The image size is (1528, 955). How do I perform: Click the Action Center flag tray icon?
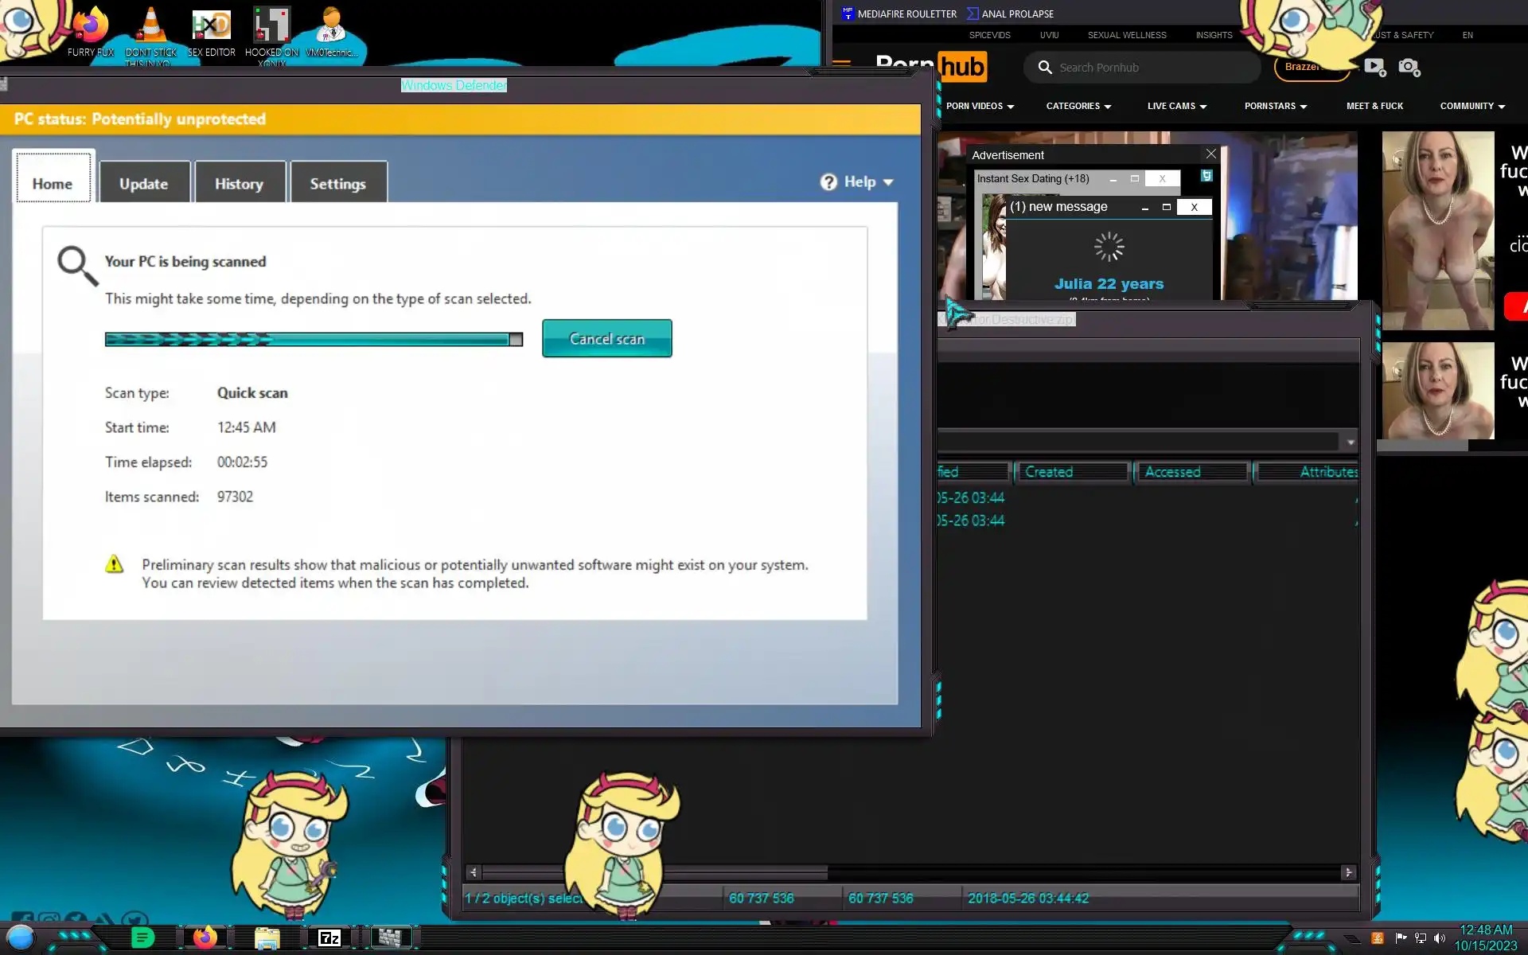click(x=1401, y=938)
